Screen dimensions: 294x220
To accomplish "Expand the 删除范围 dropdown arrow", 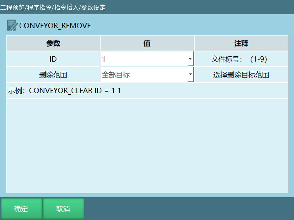I will [190, 75].
